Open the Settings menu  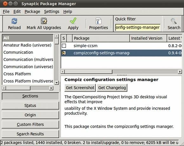[52, 11]
